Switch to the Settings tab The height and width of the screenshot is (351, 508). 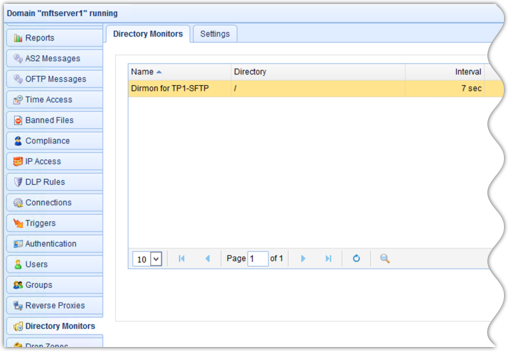point(215,34)
